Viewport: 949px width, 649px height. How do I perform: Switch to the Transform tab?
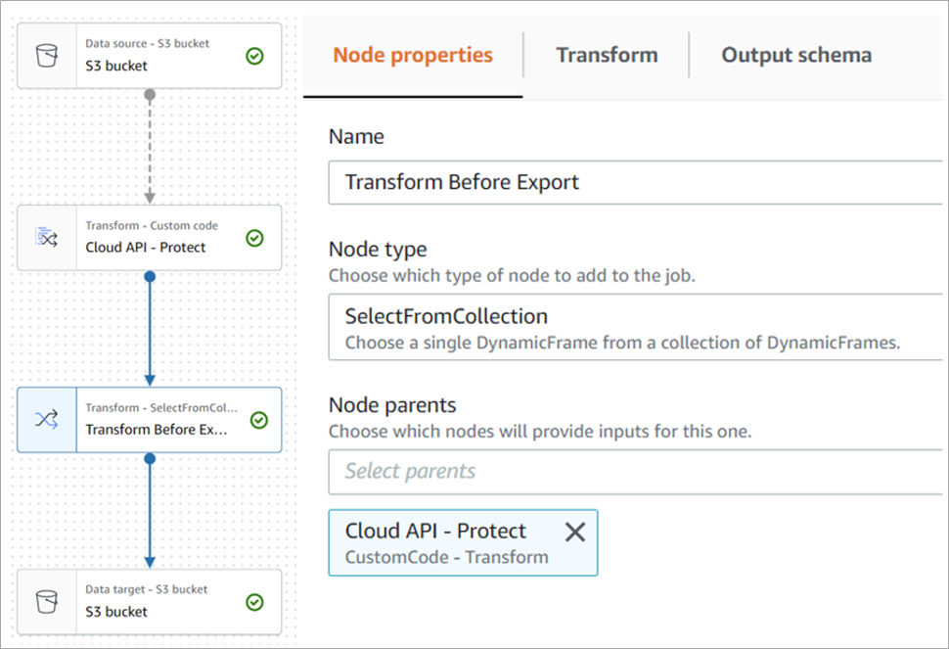click(607, 56)
